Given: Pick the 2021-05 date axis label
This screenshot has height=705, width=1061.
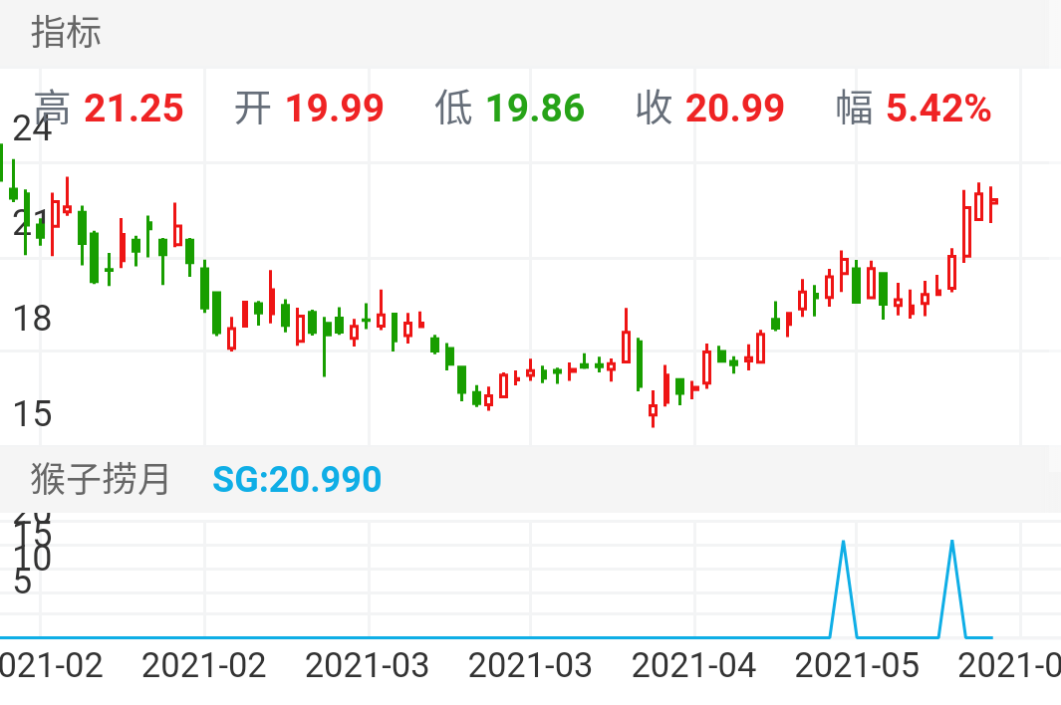Looking at the screenshot, I should click(857, 666).
